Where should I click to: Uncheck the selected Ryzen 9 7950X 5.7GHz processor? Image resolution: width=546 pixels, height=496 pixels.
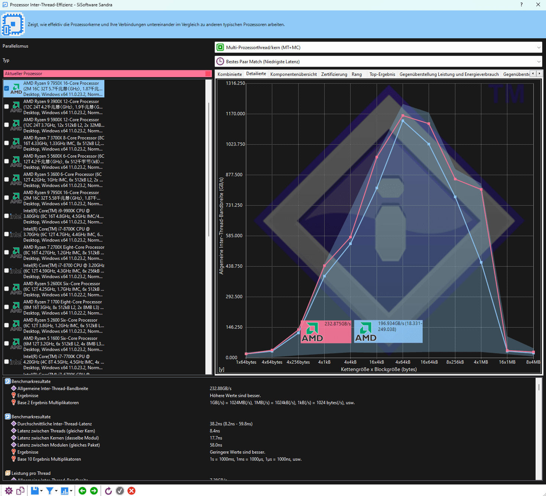[x=7, y=88]
